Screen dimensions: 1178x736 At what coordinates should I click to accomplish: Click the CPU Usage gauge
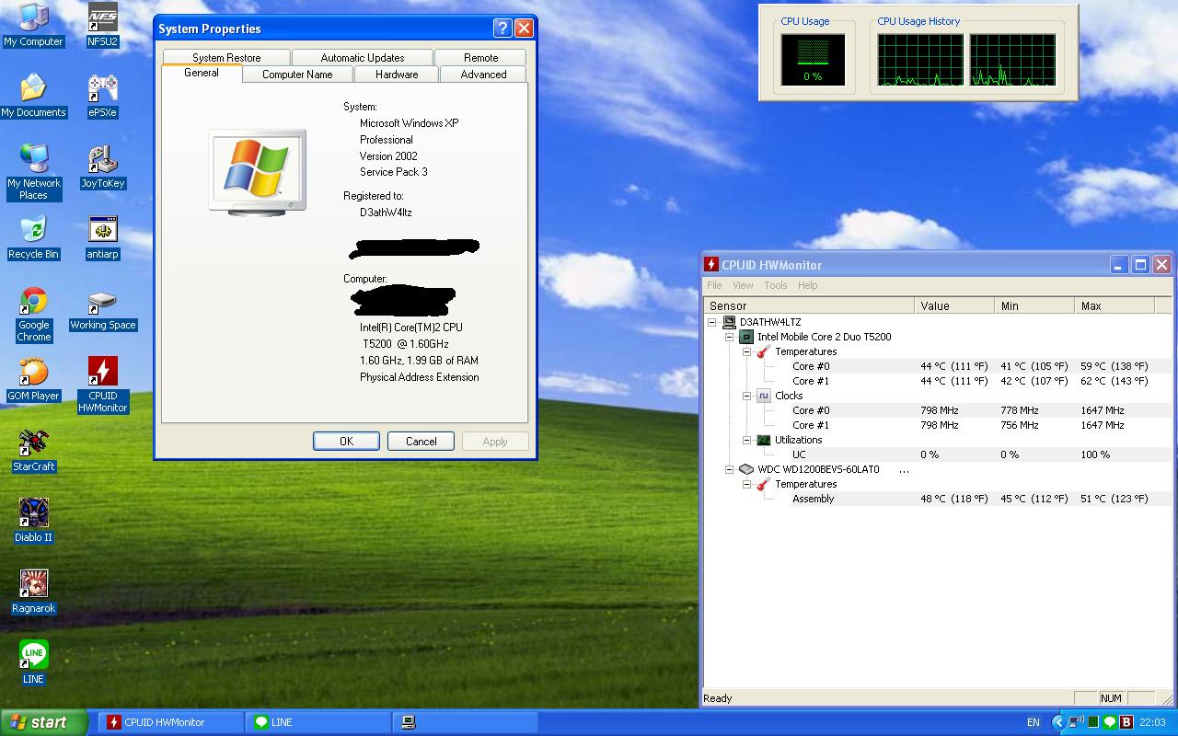(813, 61)
